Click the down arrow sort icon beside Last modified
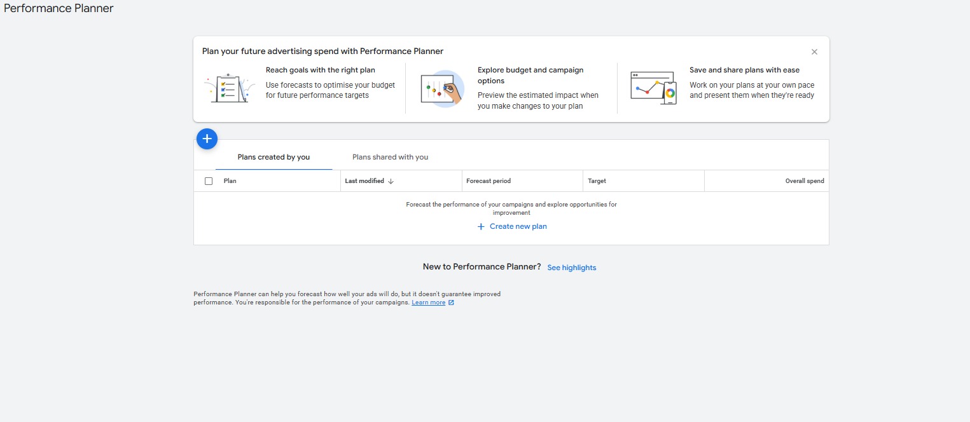 391,181
